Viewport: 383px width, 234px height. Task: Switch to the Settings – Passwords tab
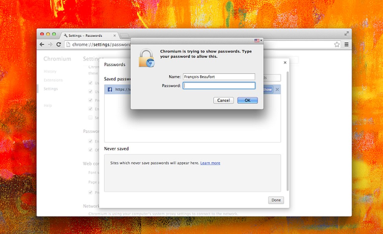[86, 35]
